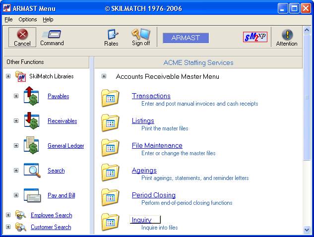This screenshot has width=314, height=237.
Task: Open the Help menu
Action: click(48, 19)
